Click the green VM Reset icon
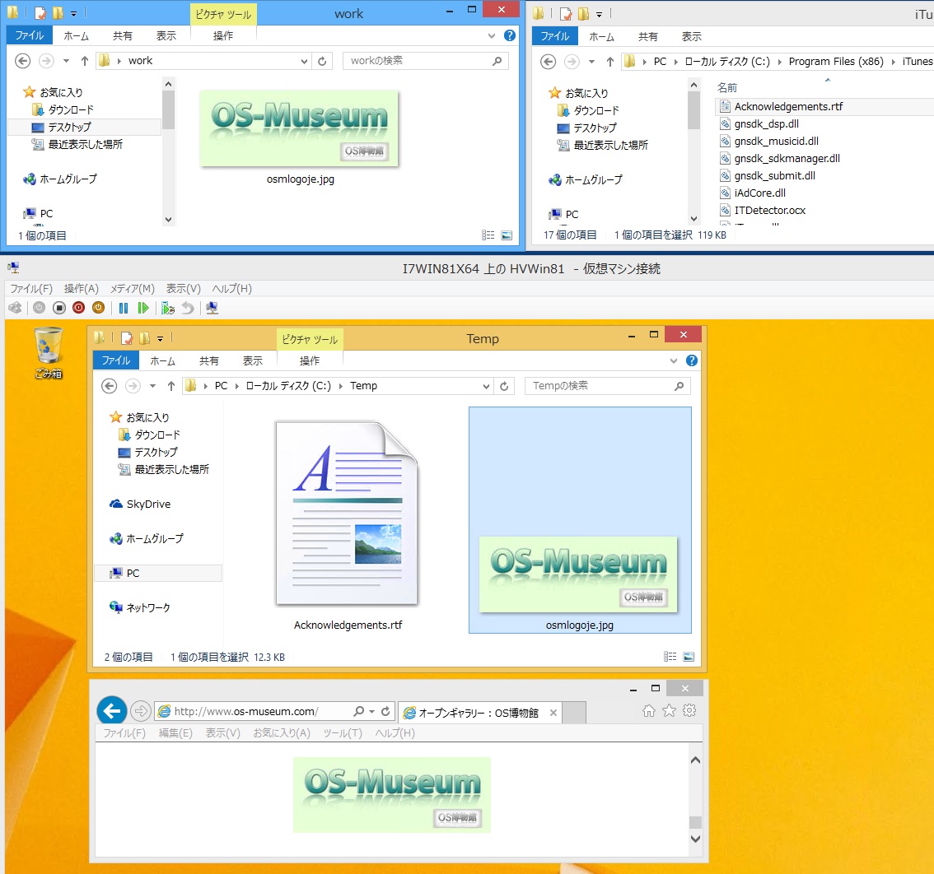934x874 pixels. 143,308
